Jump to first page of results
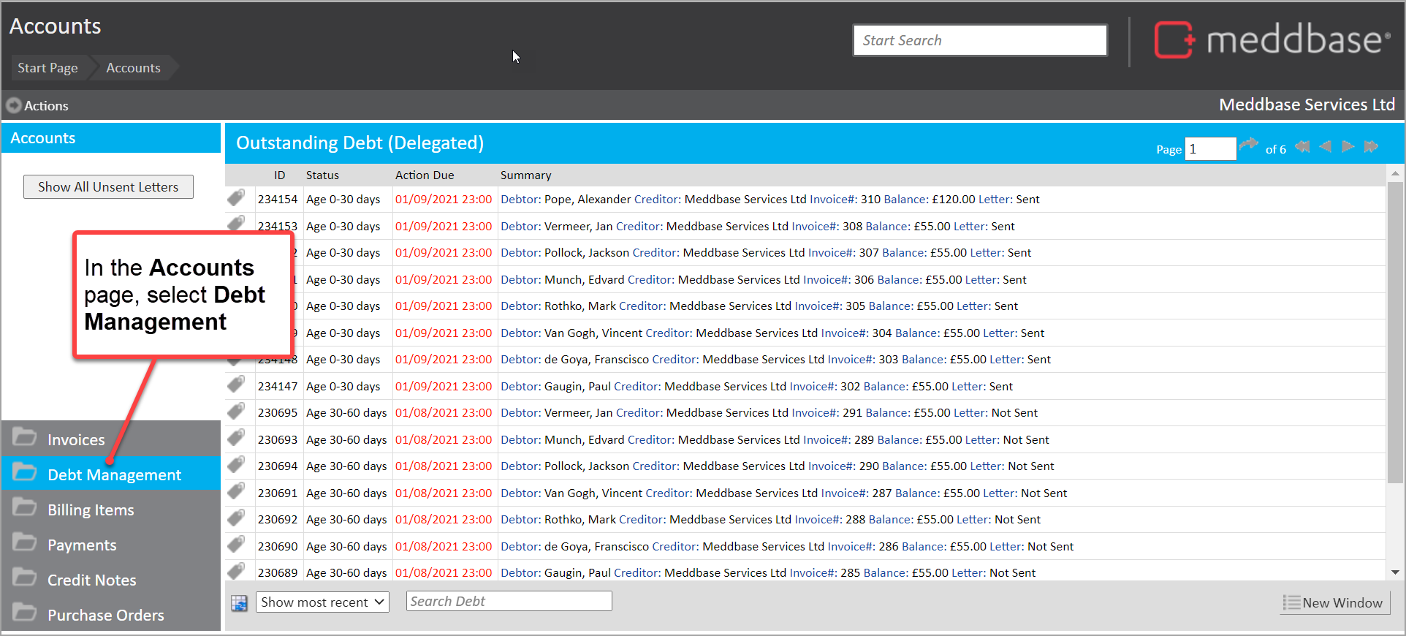Viewport: 1406px width, 636px height. click(1302, 147)
